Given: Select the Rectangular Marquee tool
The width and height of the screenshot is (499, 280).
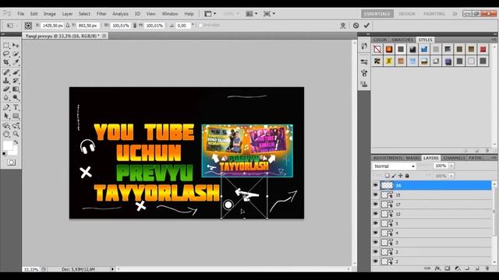Looking at the screenshot, I should 6,45.
